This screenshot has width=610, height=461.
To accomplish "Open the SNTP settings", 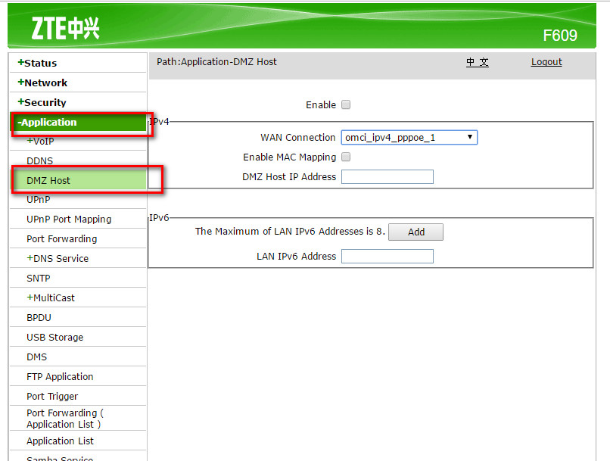I will tap(38, 278).
